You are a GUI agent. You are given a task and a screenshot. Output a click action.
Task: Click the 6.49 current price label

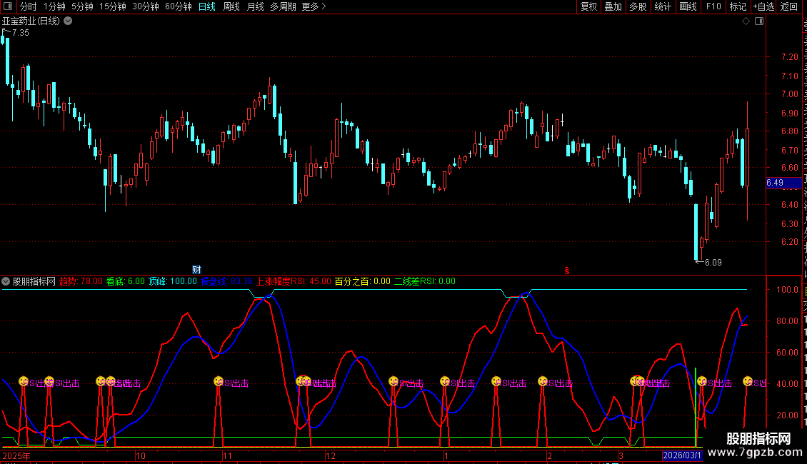tap(775, 183)
